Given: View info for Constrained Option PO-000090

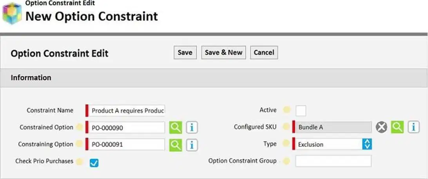Looking at the screenshot, I should 192,127.
